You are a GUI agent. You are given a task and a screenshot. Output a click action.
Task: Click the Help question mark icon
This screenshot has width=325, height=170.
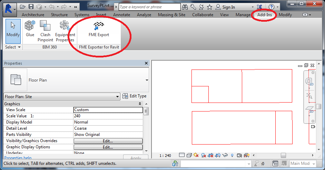[x=271, y=7]
